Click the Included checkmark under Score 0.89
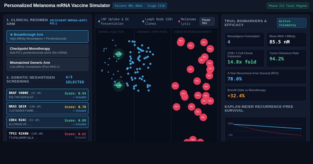Viewport: 313px width, 164px height. pyautogui.click(x=79, y=124)
